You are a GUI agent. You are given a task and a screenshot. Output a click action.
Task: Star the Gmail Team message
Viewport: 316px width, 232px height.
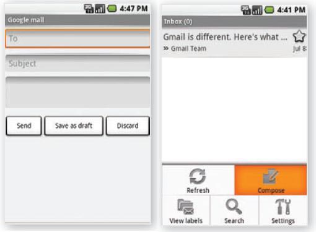pyautogui.click(x=299, y=36)
